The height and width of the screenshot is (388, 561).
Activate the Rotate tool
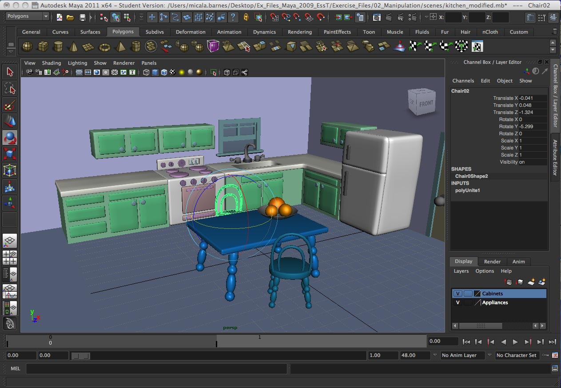(10, 138)
